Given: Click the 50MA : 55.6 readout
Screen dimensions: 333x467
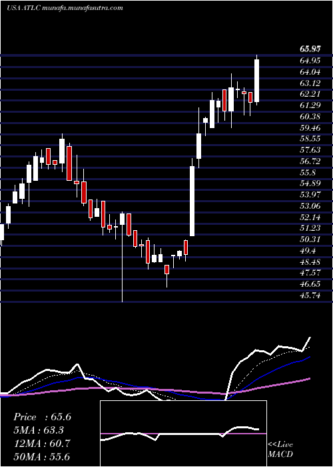Looking at the screenshot, I should 42,456.
